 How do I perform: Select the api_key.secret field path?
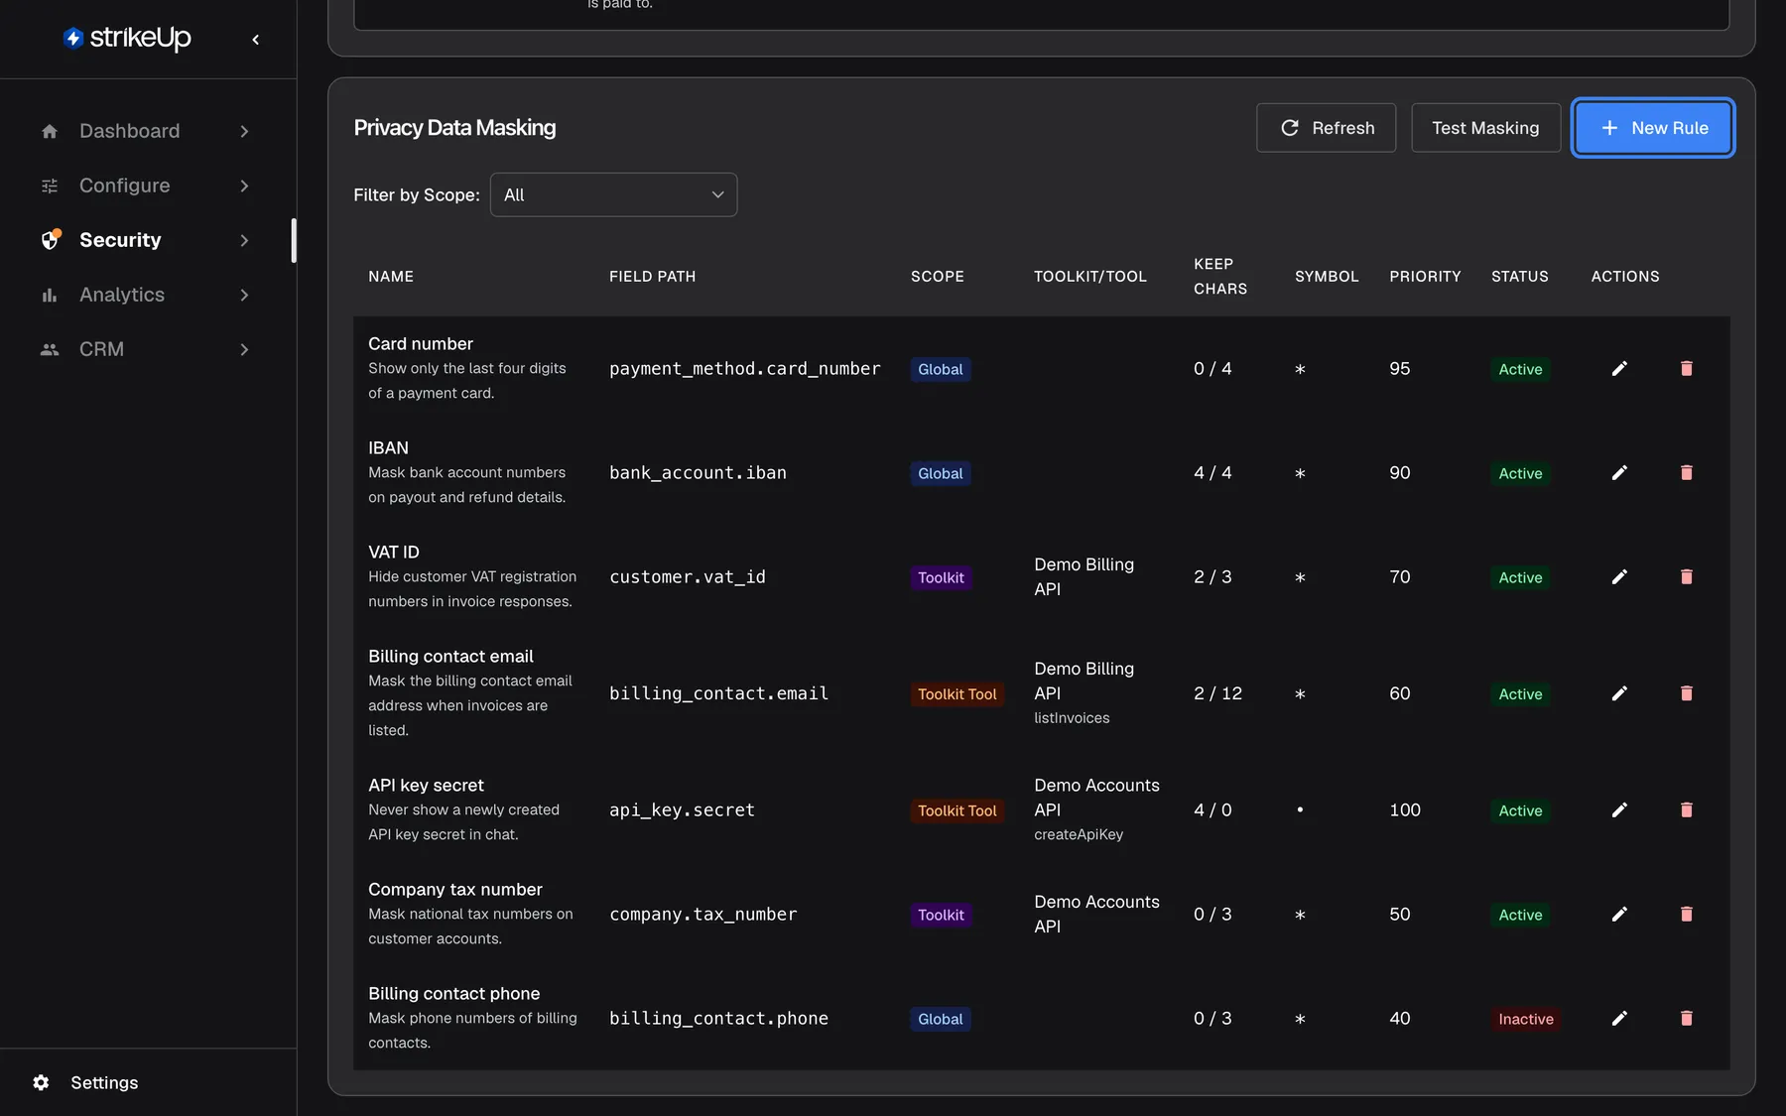[x=682, y=810]
